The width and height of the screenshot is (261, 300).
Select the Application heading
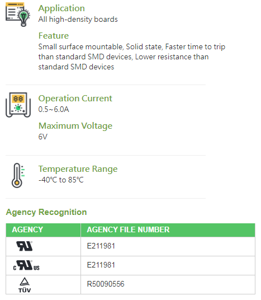click(x=61, y=8)
